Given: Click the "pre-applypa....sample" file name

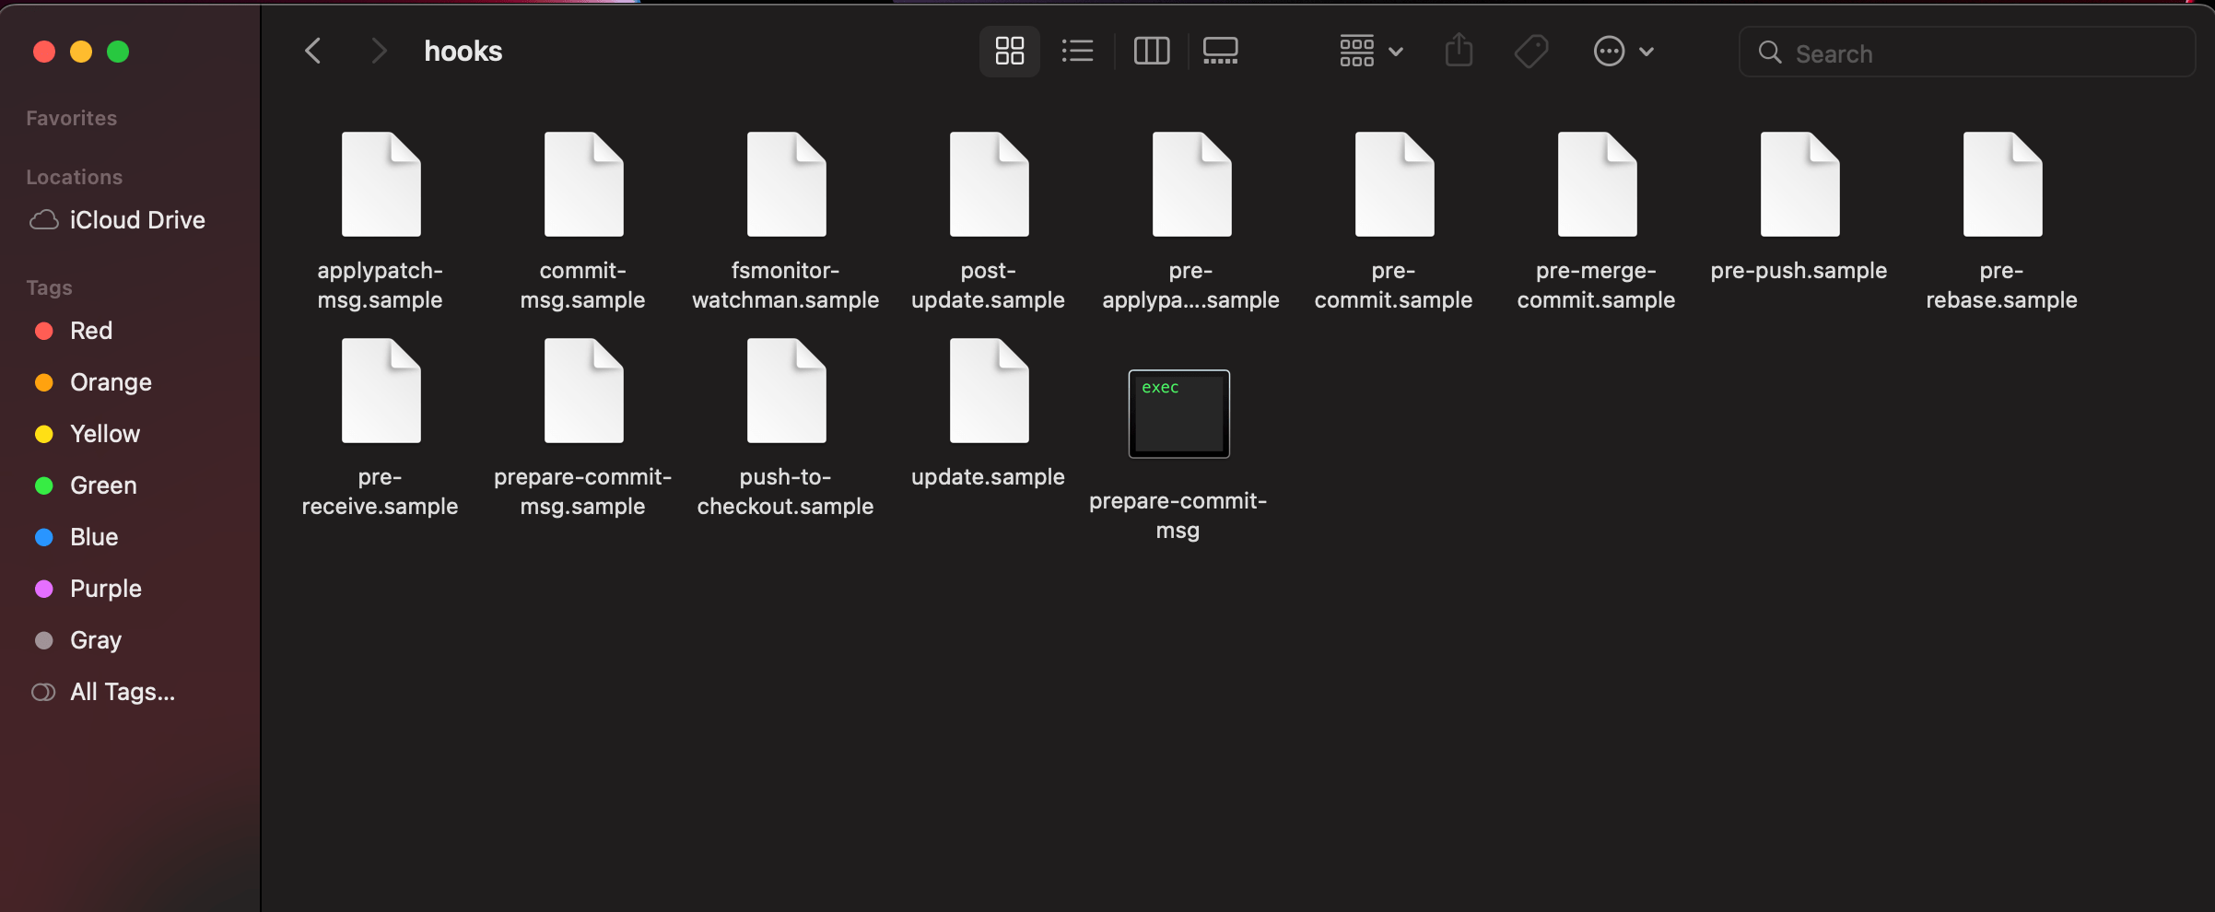Looking at the screenshot, I should point(1190,286).
